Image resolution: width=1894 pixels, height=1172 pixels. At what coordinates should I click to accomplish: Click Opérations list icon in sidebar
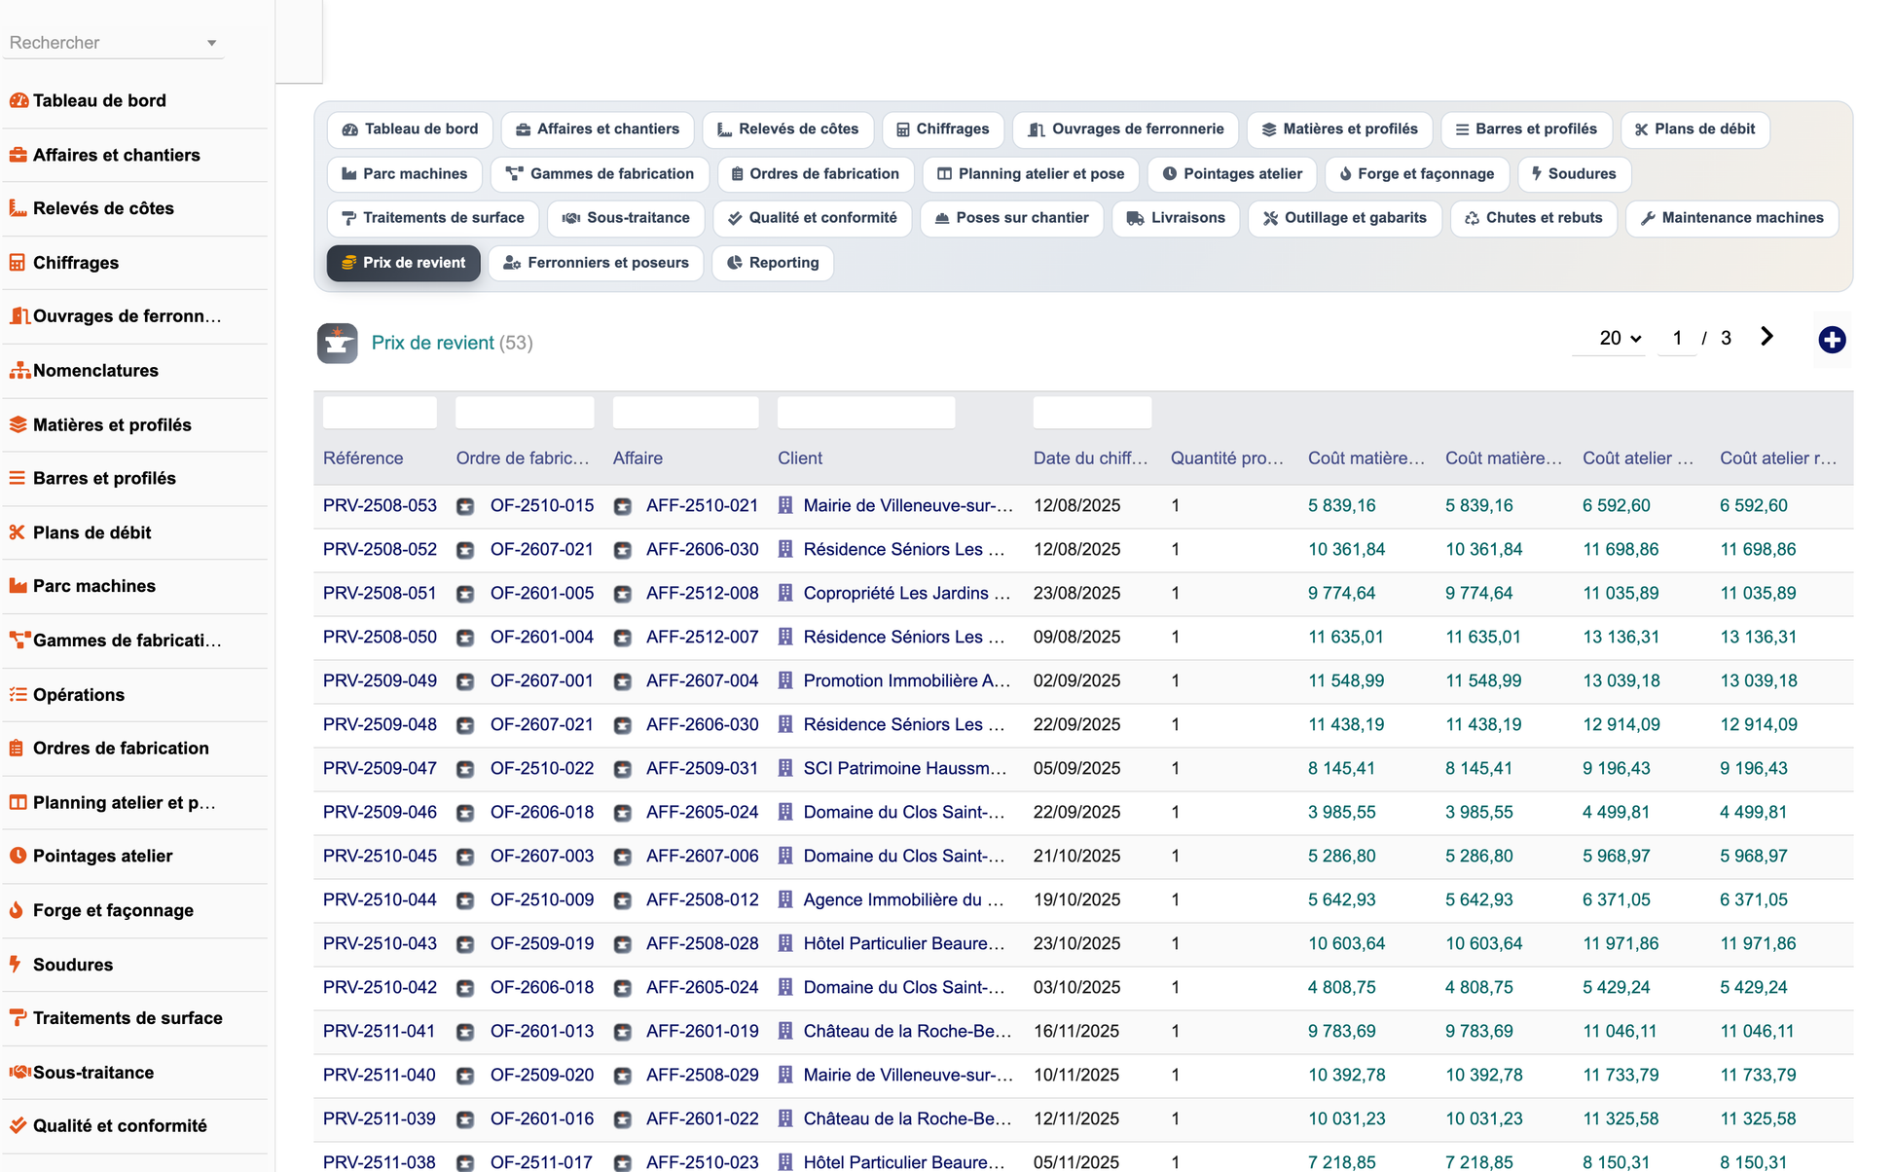pos(18,694)
